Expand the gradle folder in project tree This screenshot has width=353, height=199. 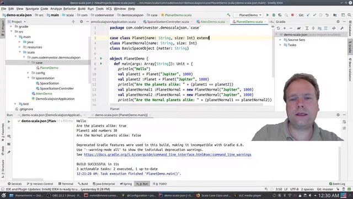click(11, 27)
